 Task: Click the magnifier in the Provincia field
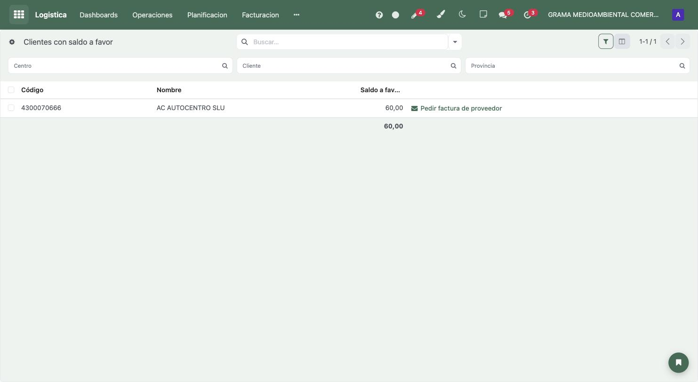[x=682, y=66]
